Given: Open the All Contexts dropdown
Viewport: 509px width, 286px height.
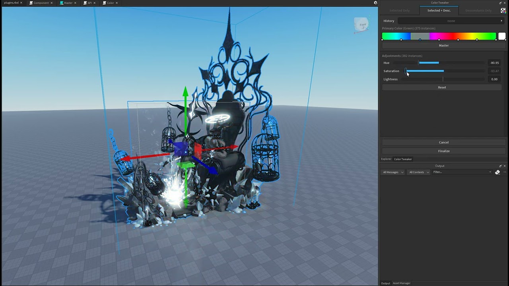Looking at the screenshot, I should [419, 172].
